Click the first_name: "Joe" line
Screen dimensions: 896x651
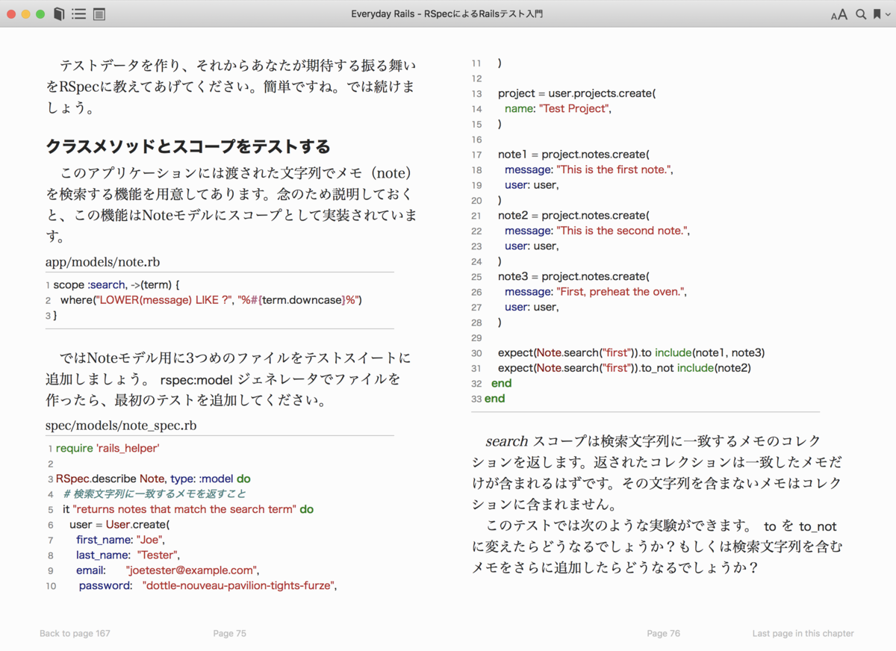[x=120, y=540]
